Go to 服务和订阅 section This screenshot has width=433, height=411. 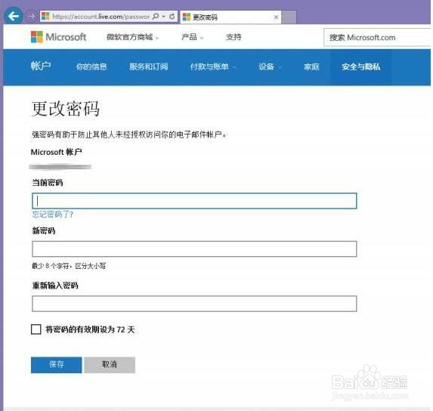(x=149, y=66)
